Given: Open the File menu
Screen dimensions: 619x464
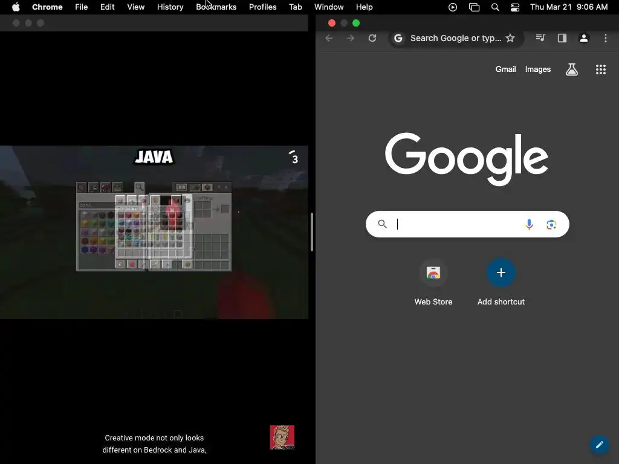Looking at the screenshot, I should point(82,7).
